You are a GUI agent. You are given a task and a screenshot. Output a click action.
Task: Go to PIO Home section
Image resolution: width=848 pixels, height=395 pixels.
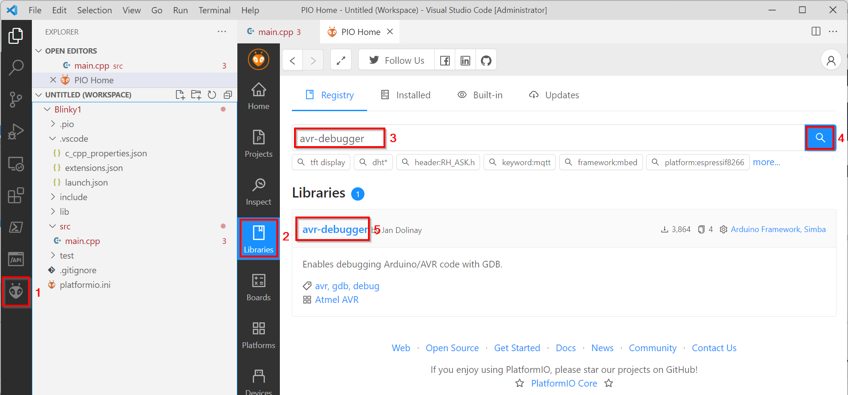[259, 96]
